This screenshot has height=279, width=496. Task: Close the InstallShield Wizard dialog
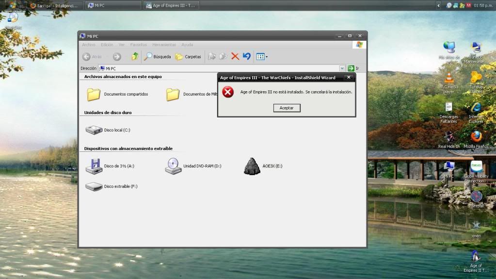click(349, 77)
